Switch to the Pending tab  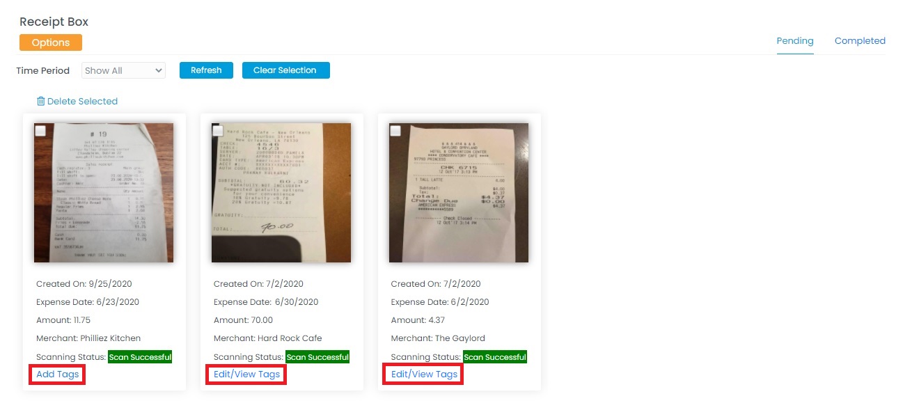pyautogui.click(x=795, y=41)
